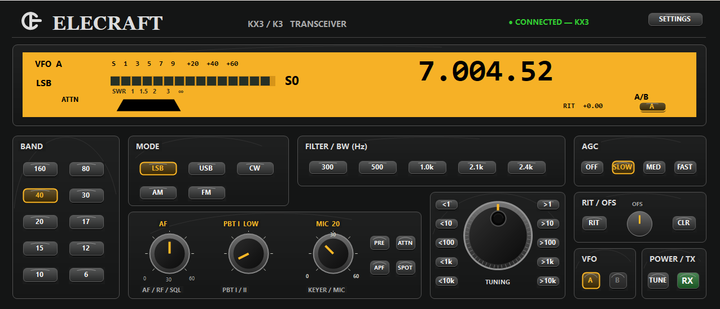Select VFO B button in VFO panel

point(618,280)
